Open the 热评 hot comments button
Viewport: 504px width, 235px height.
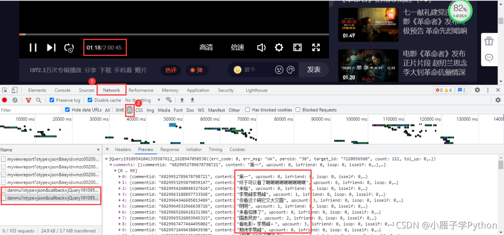171,70
